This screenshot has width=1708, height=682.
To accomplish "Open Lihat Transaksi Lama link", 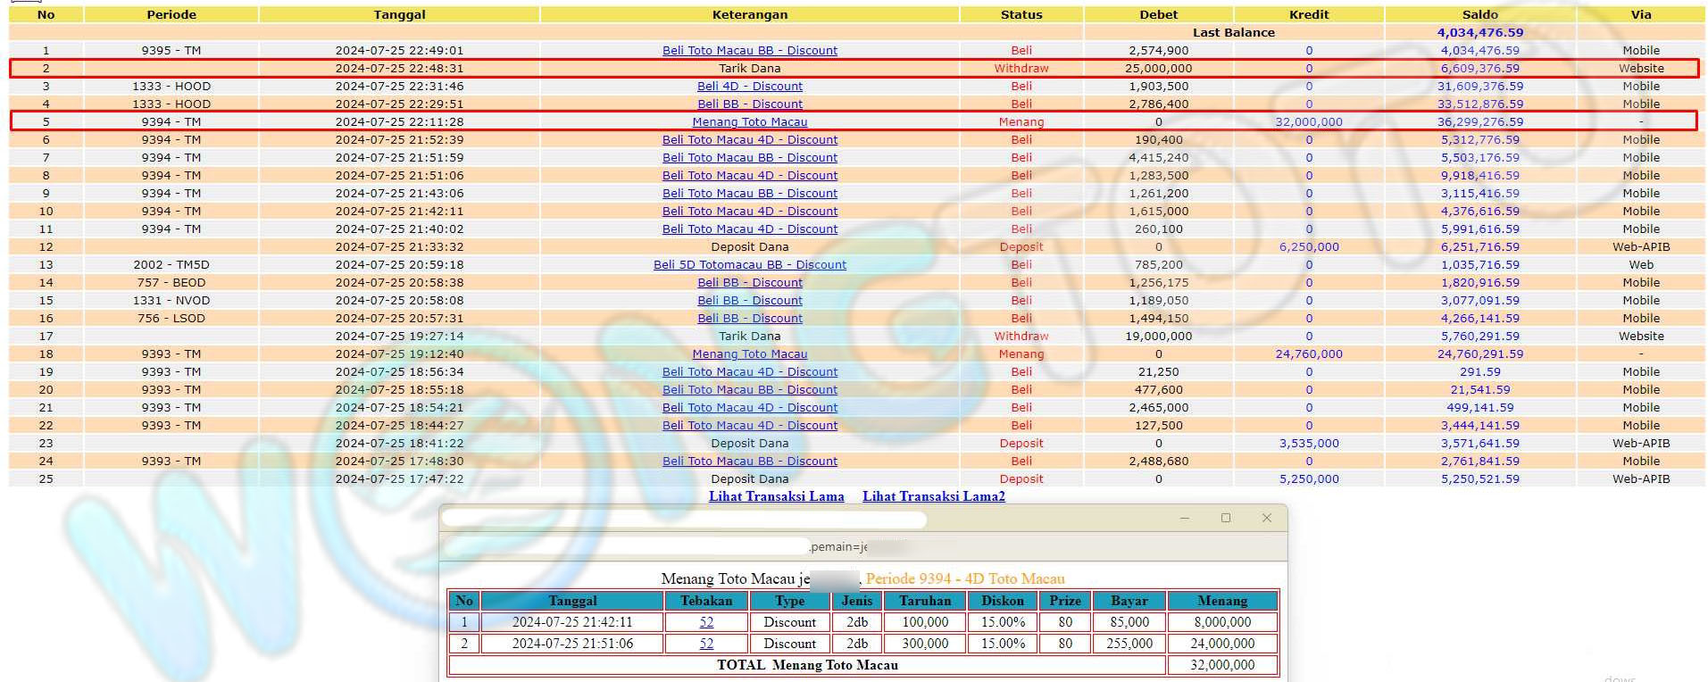I will pos(776,496).
